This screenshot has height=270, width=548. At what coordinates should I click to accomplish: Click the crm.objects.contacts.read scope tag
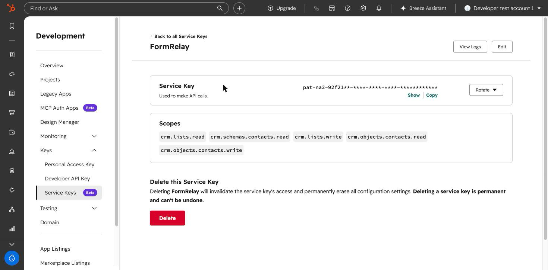(x=387, y=137)
